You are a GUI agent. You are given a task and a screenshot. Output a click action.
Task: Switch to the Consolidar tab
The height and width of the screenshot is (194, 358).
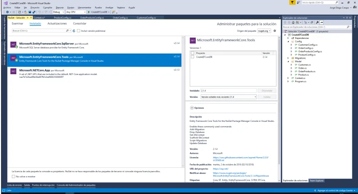pos(80,23)
